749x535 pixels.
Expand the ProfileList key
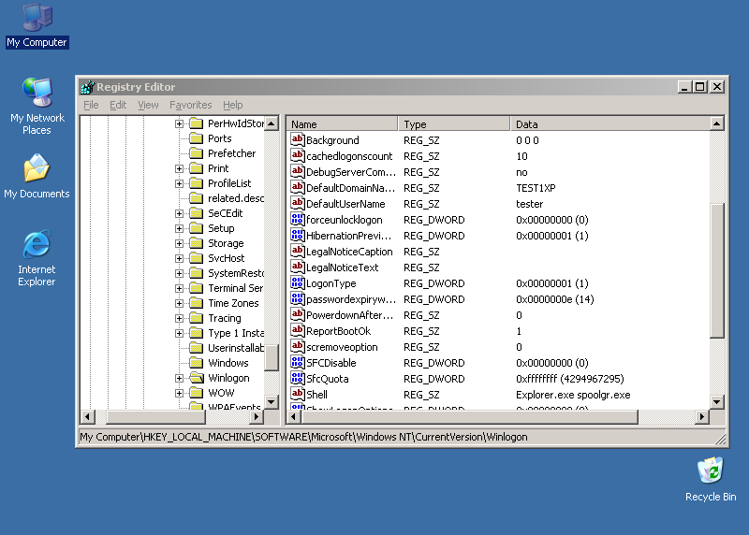point(179,183)
